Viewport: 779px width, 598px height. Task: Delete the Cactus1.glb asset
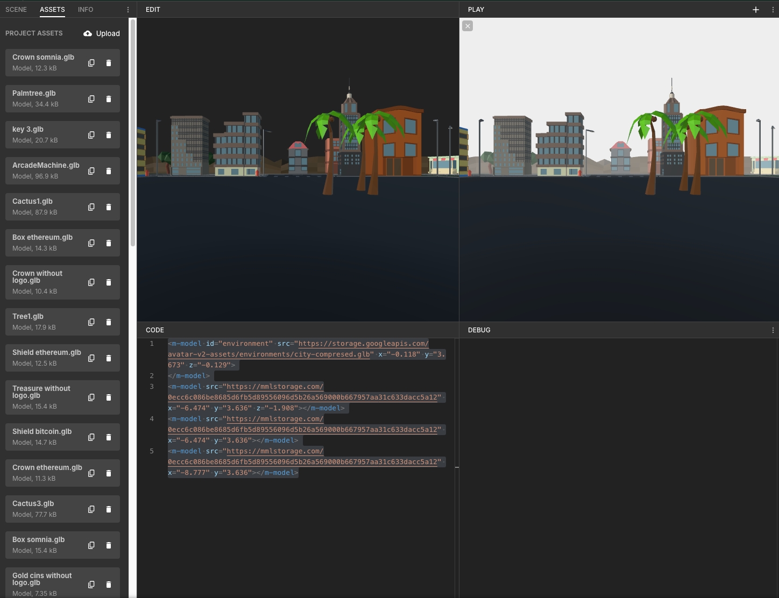coord(109,207)
